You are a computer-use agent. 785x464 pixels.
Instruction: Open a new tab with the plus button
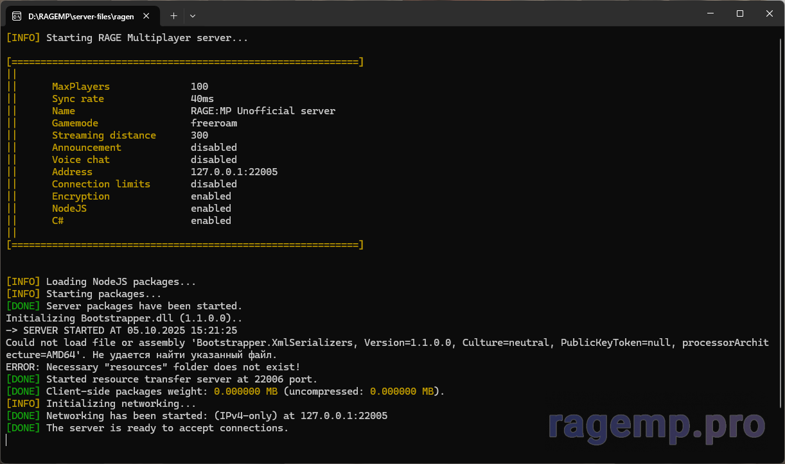tap(173, 15)
